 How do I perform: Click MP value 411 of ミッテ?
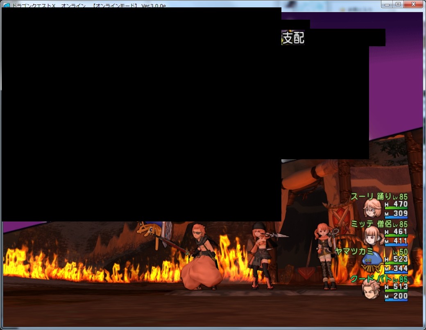401,241
